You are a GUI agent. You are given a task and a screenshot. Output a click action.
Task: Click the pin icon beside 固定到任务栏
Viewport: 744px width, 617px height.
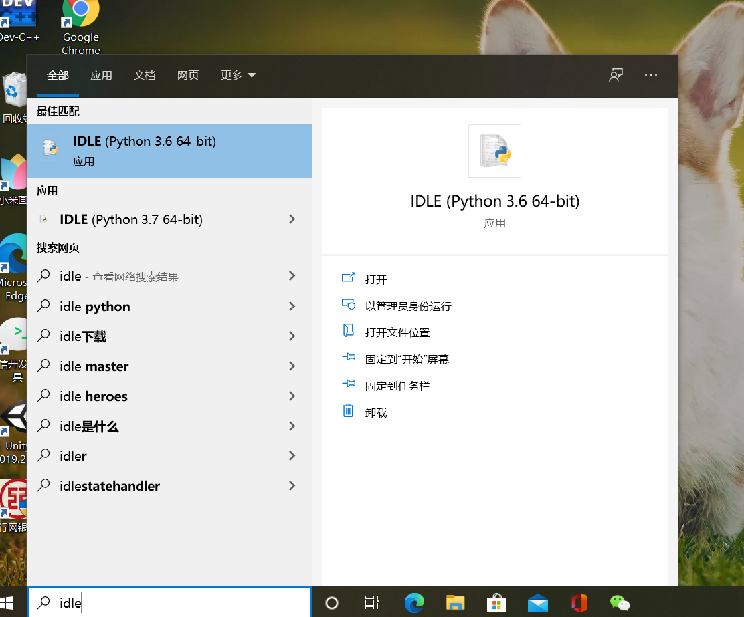(349, 384)
